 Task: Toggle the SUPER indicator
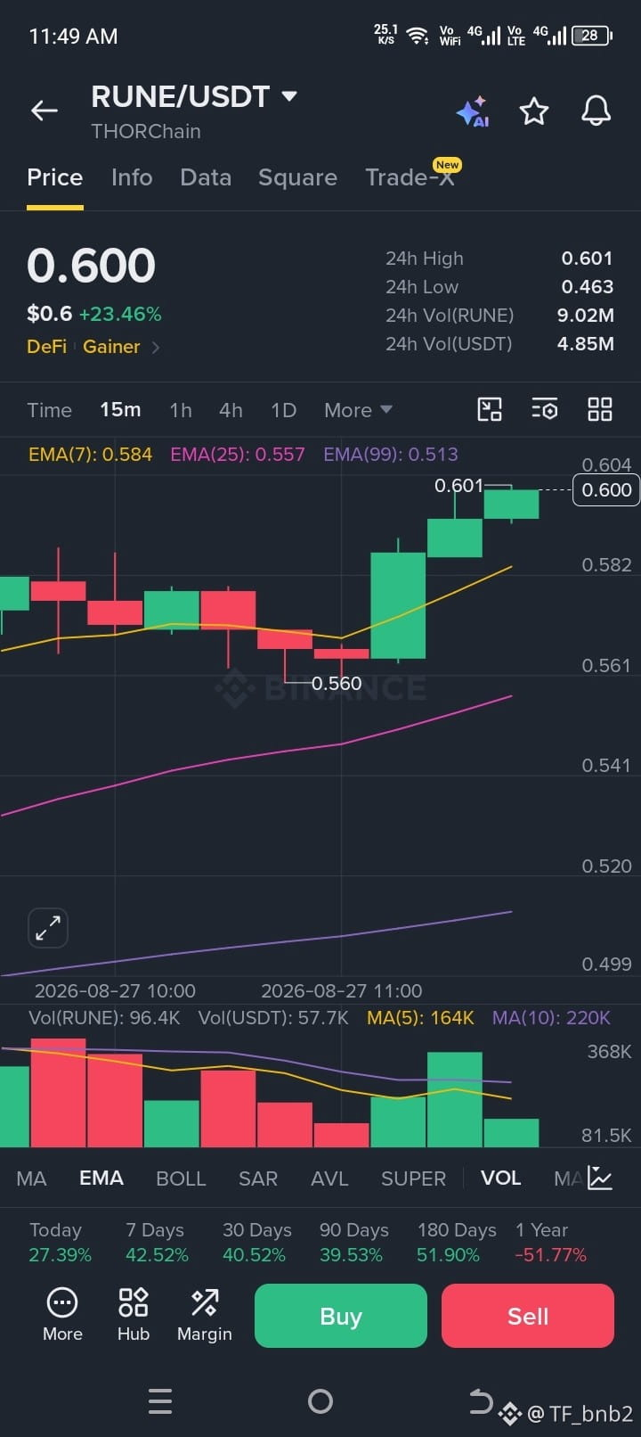point(413,1178)
